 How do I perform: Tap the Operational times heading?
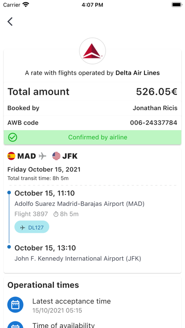43,285
